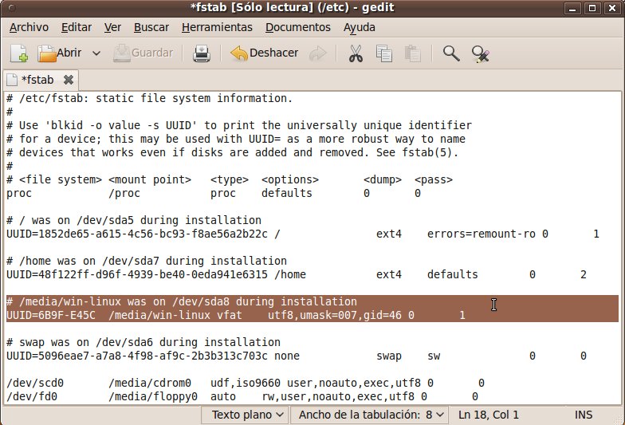Open the Texto plano syntax dropdown
The width and height of the screenshot is (625, 425).
244,415
